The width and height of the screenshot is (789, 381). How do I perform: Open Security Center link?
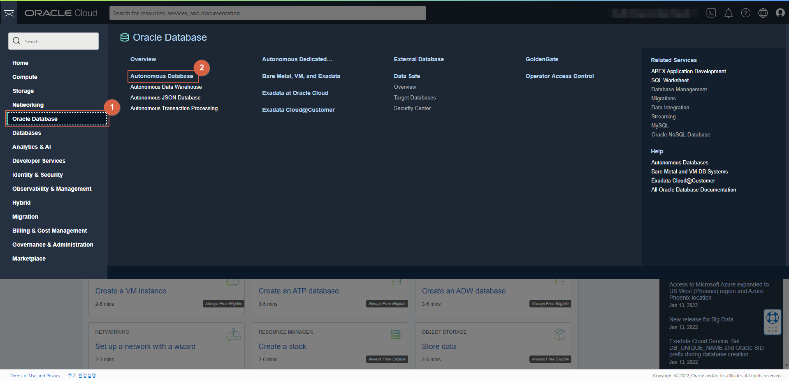(x=412, y=108)
